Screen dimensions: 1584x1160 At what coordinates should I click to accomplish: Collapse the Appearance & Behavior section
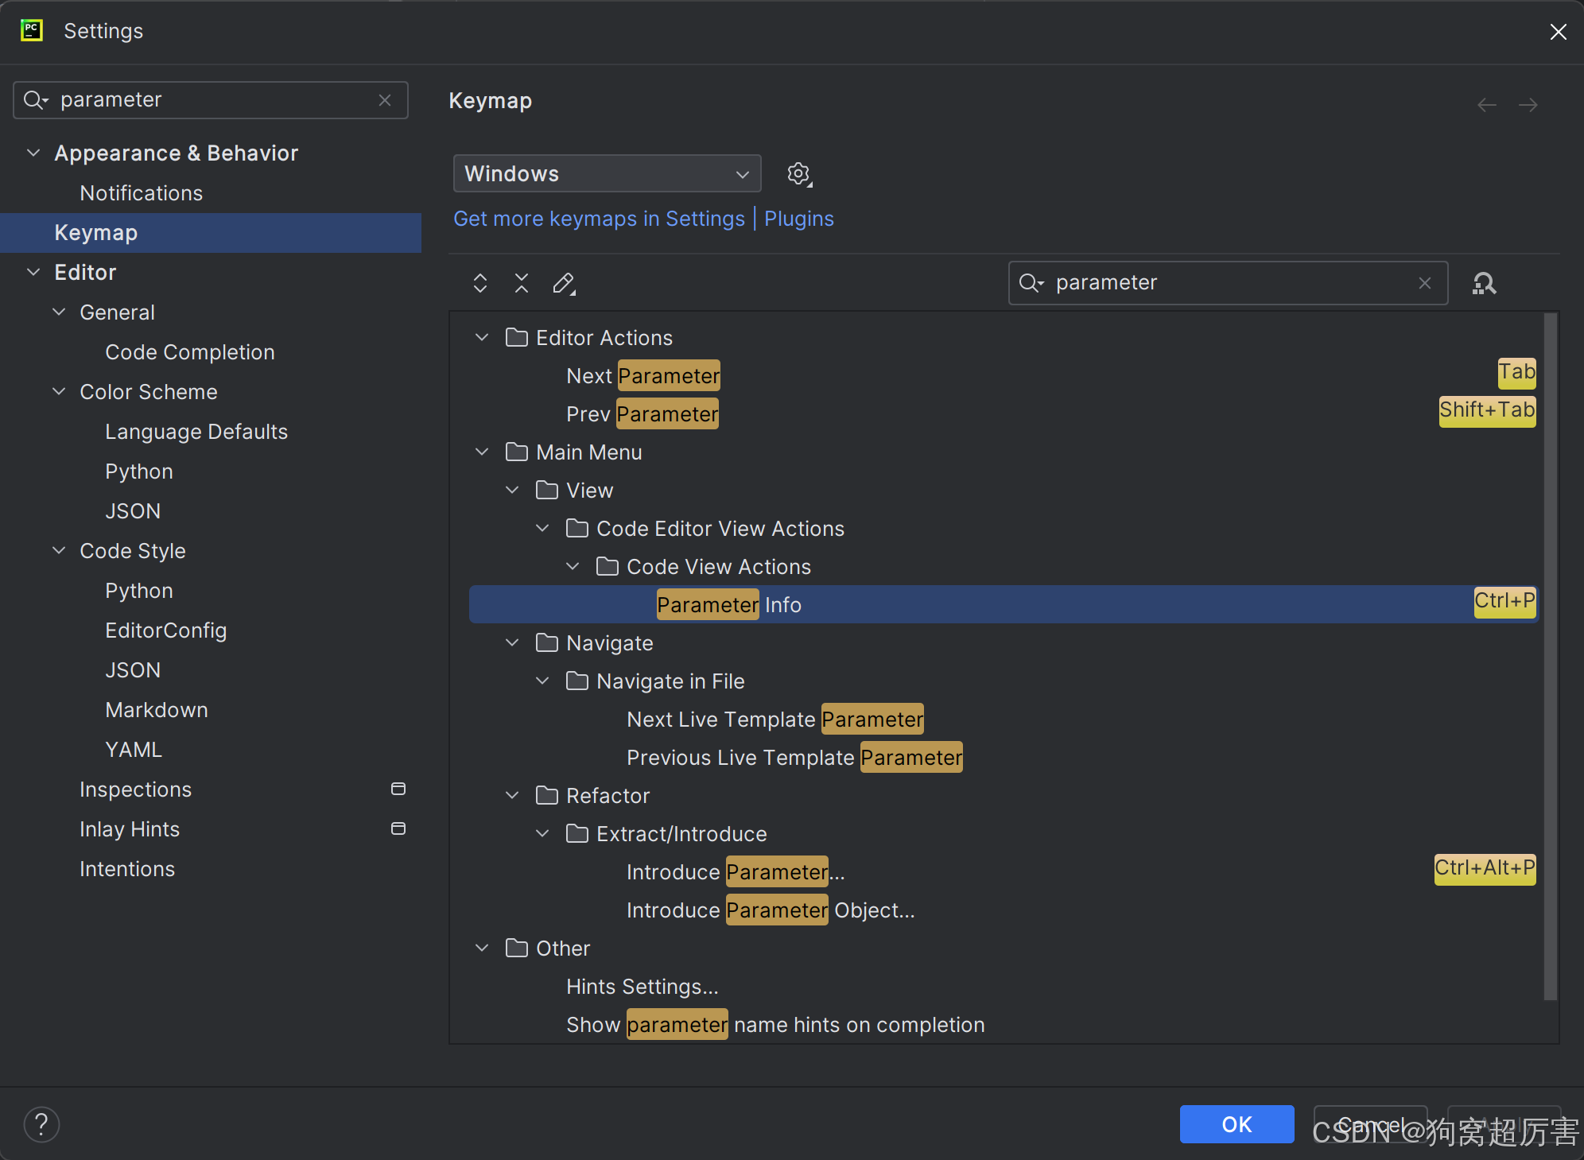[33, 153]
